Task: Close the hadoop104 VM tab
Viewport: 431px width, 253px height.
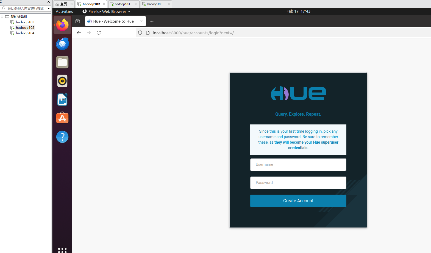Action: pos(136,4)
